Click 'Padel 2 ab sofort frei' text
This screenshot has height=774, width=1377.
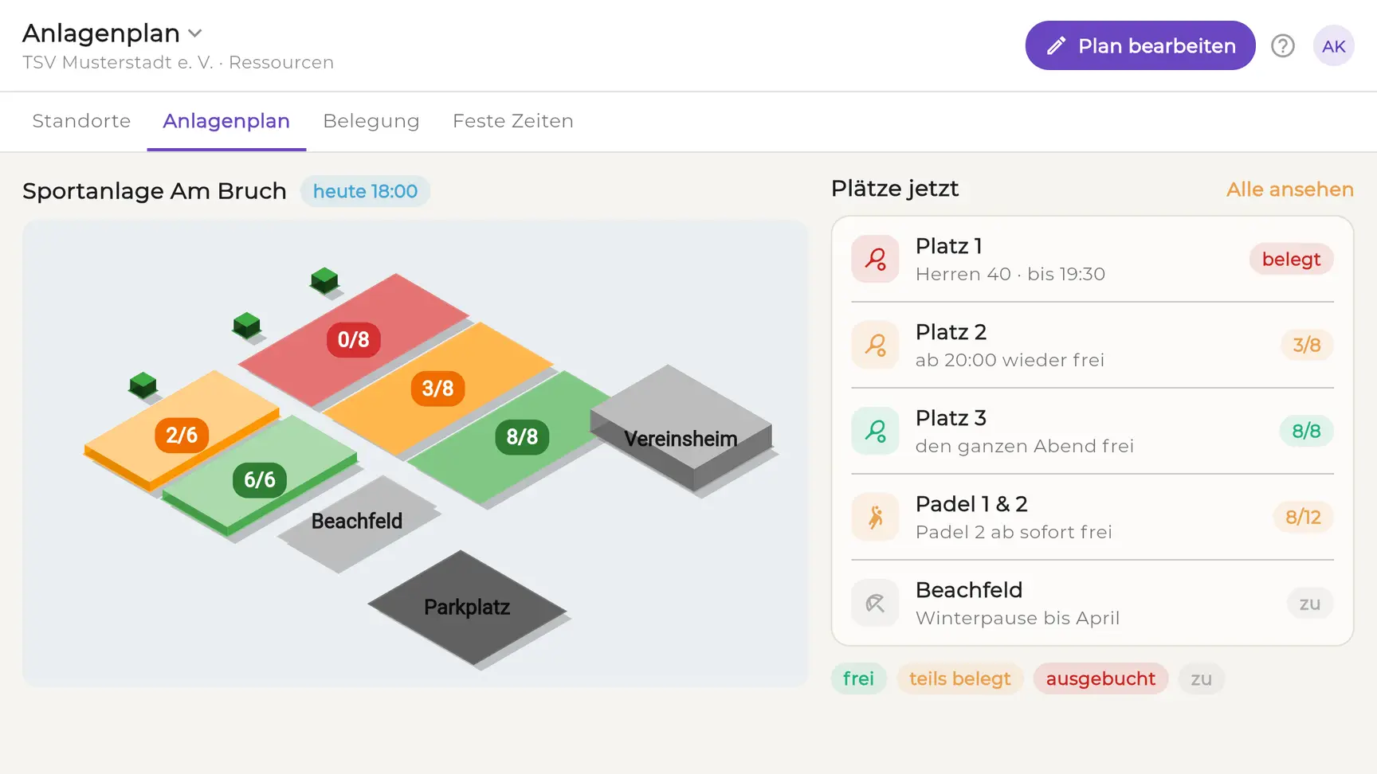1014,532
